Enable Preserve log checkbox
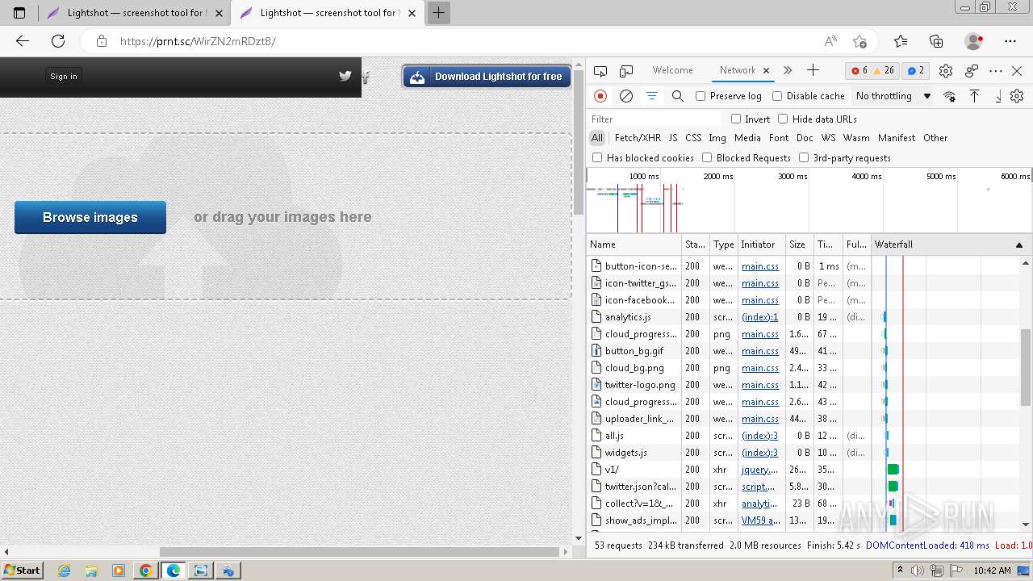 click(701, 96)
